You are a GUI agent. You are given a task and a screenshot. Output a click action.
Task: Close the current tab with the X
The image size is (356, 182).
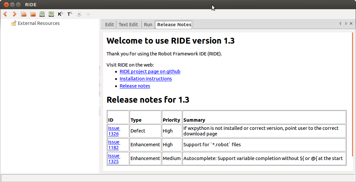click(351, 24)
